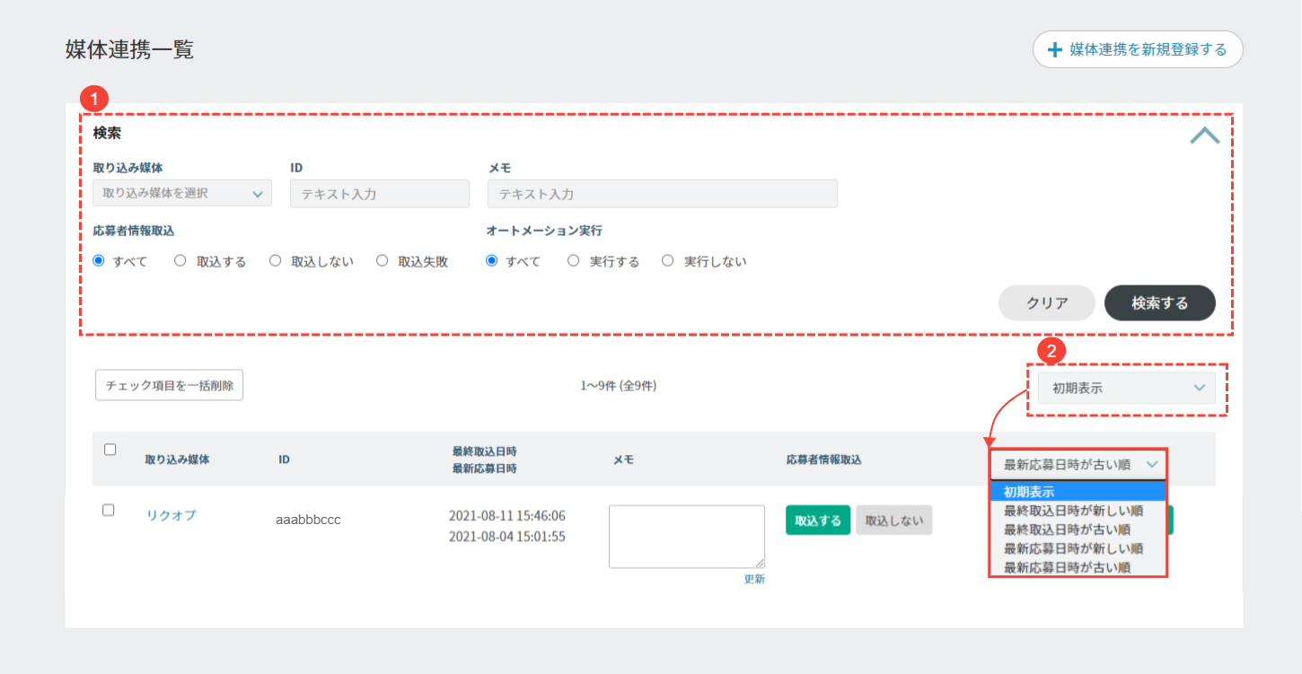Open the リクオプ media link

click(171, 515)
